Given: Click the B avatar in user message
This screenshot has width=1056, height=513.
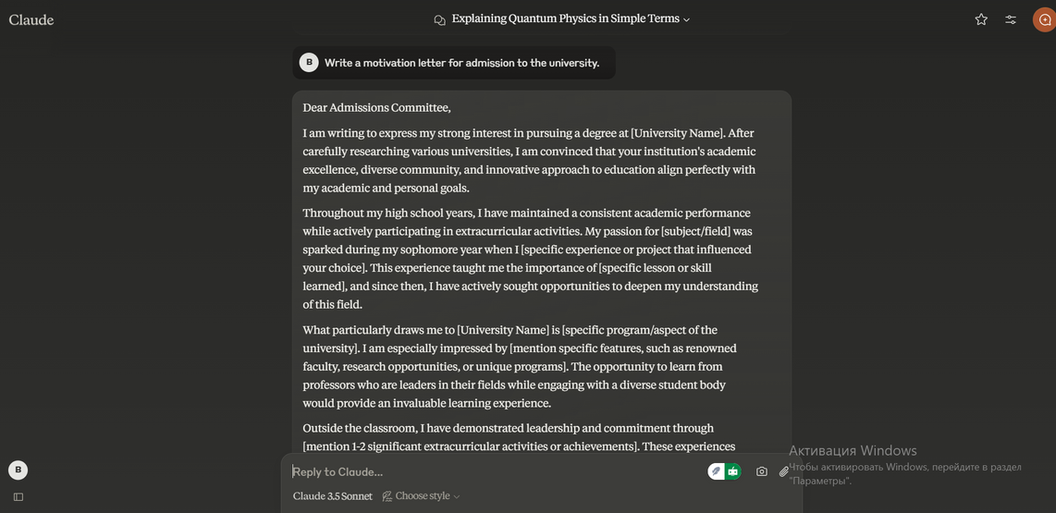Looking at the screenshot, I should [309, 62].
